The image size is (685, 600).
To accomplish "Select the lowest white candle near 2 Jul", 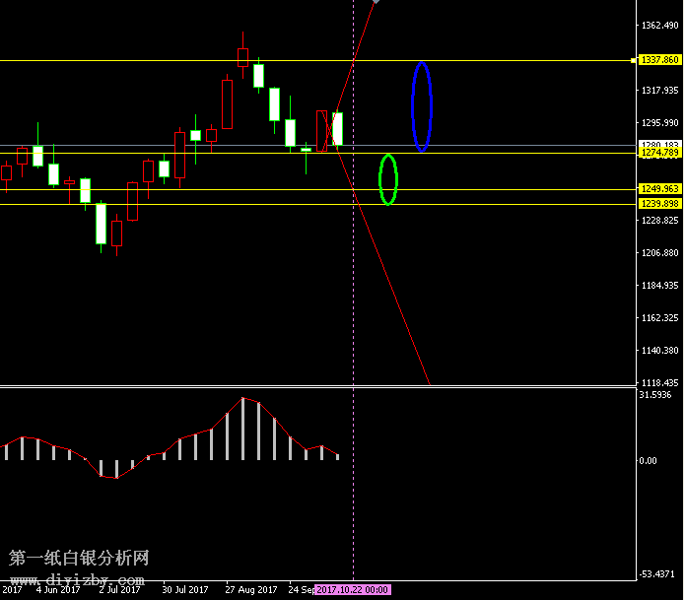I will click(x=101, y=223).
